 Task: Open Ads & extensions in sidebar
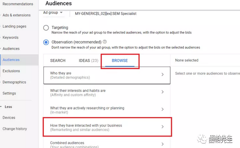pos(16,15)
